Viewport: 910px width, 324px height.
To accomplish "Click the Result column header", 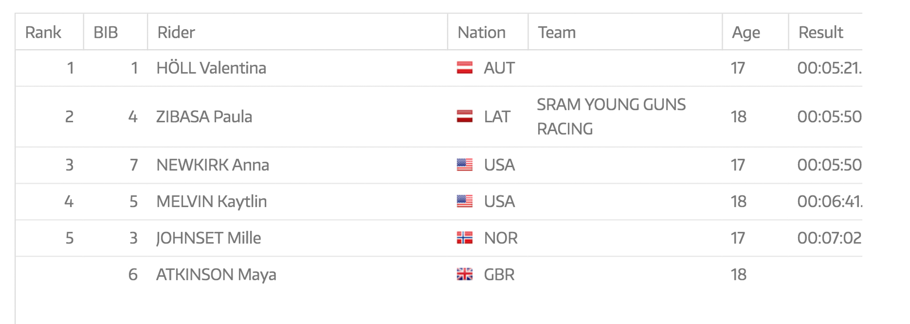I will pos(821,32).
